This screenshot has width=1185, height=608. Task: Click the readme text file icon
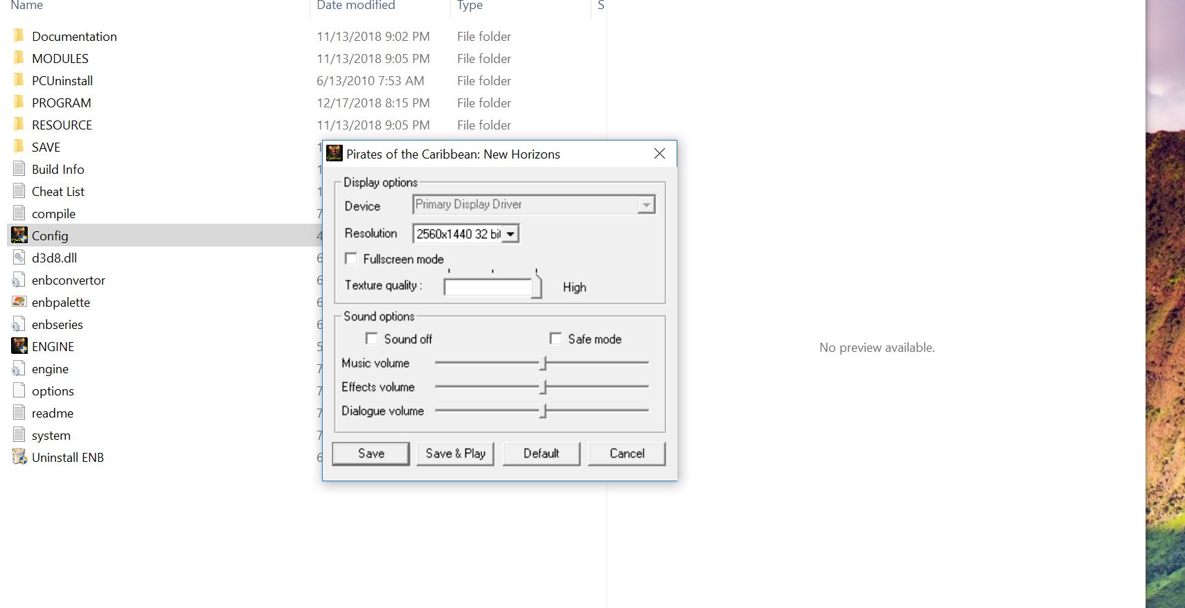[x=19, y=413]
